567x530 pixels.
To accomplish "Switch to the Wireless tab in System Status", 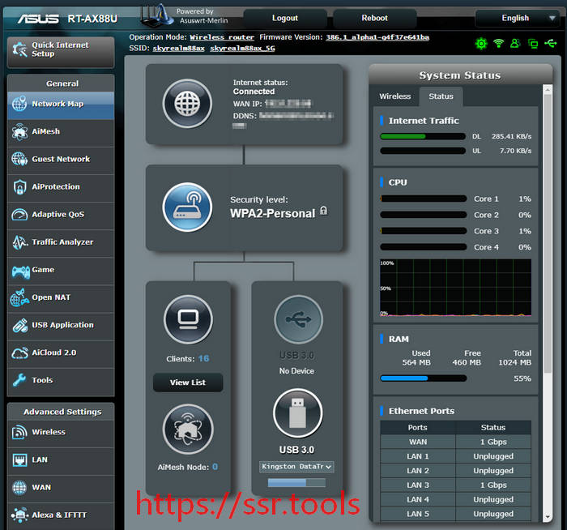I will point(395,96).
